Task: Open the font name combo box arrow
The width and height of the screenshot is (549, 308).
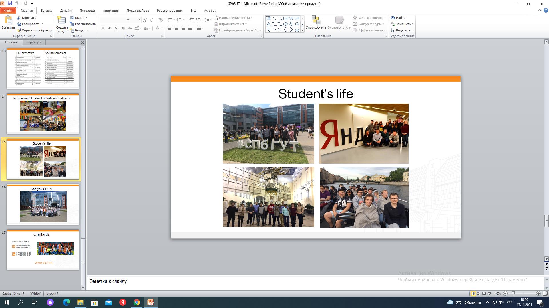Action: click(128, 20)
